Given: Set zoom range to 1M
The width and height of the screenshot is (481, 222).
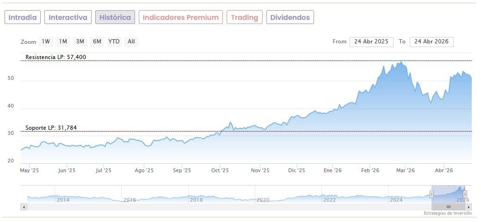Looking at the screenshot, I should click(63, 42).
